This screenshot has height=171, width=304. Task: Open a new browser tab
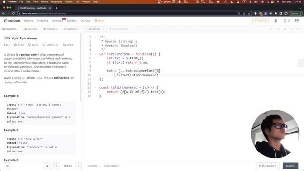[x=56, y=8]
